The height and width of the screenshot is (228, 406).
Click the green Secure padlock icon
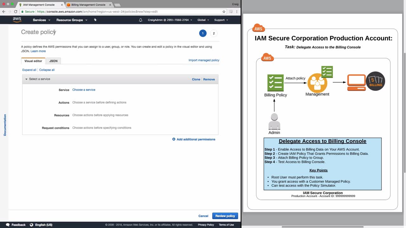tap(23, 12)
